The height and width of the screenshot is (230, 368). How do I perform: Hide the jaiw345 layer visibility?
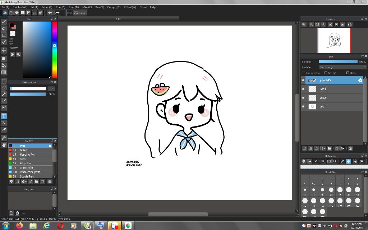coord(303,80)
